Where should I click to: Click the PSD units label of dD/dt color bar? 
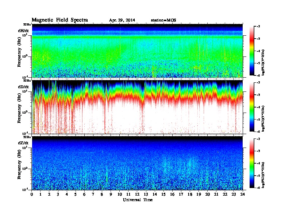click(x=263, y=118)
